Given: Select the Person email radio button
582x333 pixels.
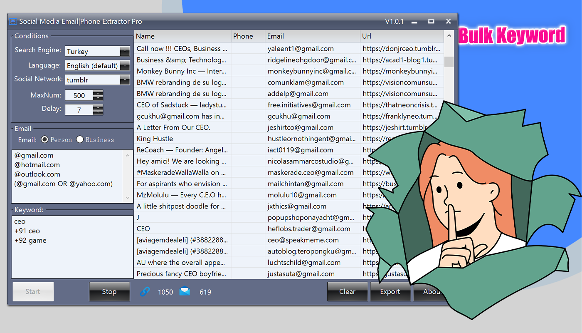Looking at the screenshot, I should 45,140.
